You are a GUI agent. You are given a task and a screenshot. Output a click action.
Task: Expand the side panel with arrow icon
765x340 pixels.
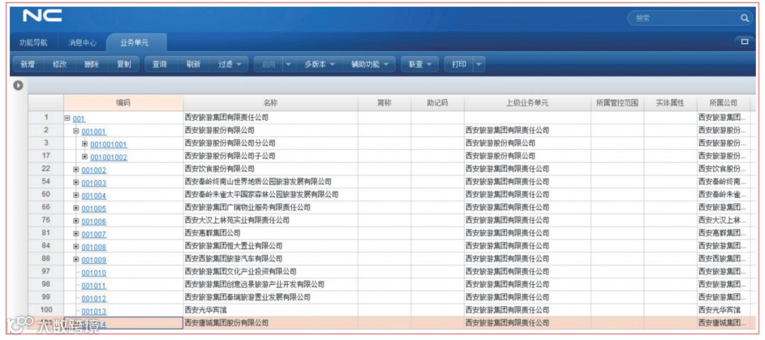click(x=18, y=86)
